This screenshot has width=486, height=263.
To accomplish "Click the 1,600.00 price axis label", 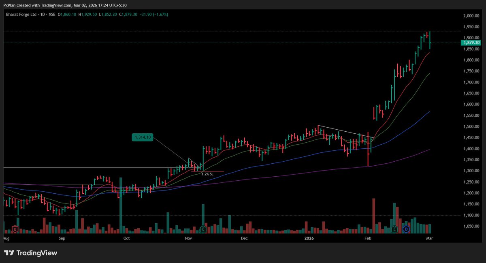I will (x=471, y=105).
